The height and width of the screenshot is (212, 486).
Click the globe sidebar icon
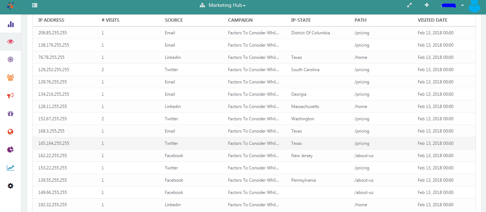(x=10, y=131)
